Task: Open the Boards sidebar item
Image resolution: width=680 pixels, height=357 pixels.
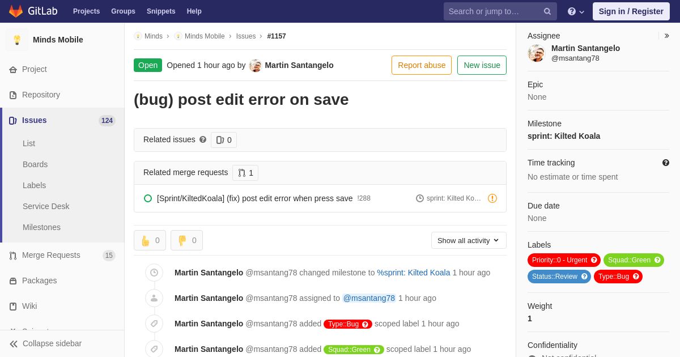Action: pos(35,164)
